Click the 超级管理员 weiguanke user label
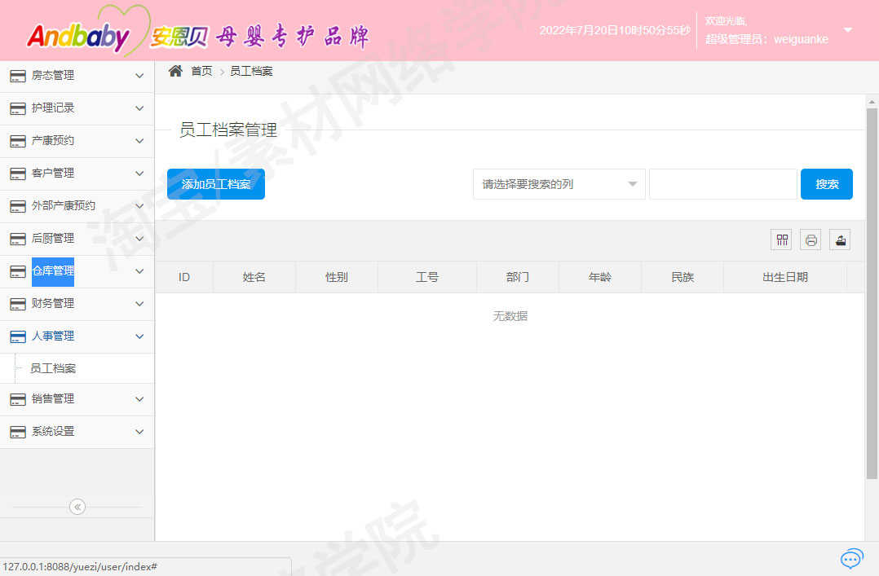Viewport: 879px width, 576px height. [766, 39]
